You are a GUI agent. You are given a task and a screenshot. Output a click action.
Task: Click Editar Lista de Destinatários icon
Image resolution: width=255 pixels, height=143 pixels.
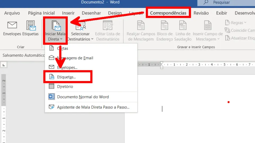pos(108,26)
